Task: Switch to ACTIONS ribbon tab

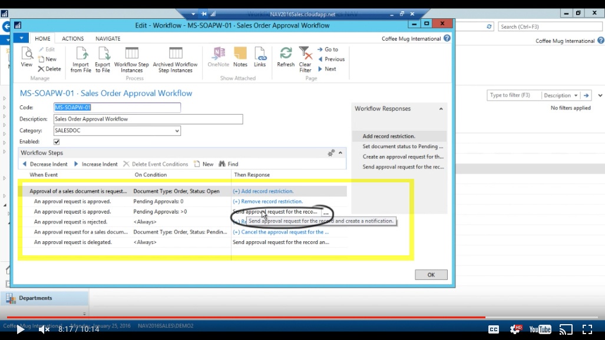Action: pyautogui.click(x=72, y=39)
